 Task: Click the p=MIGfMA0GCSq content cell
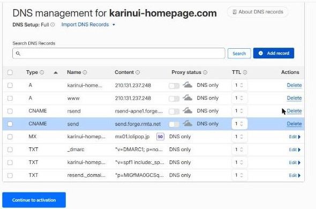click(139, 176)
